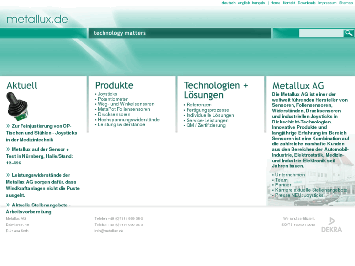355x266 pixels.
Task: Open MetaPot Foliensensoren link
Action: (124, 109)
